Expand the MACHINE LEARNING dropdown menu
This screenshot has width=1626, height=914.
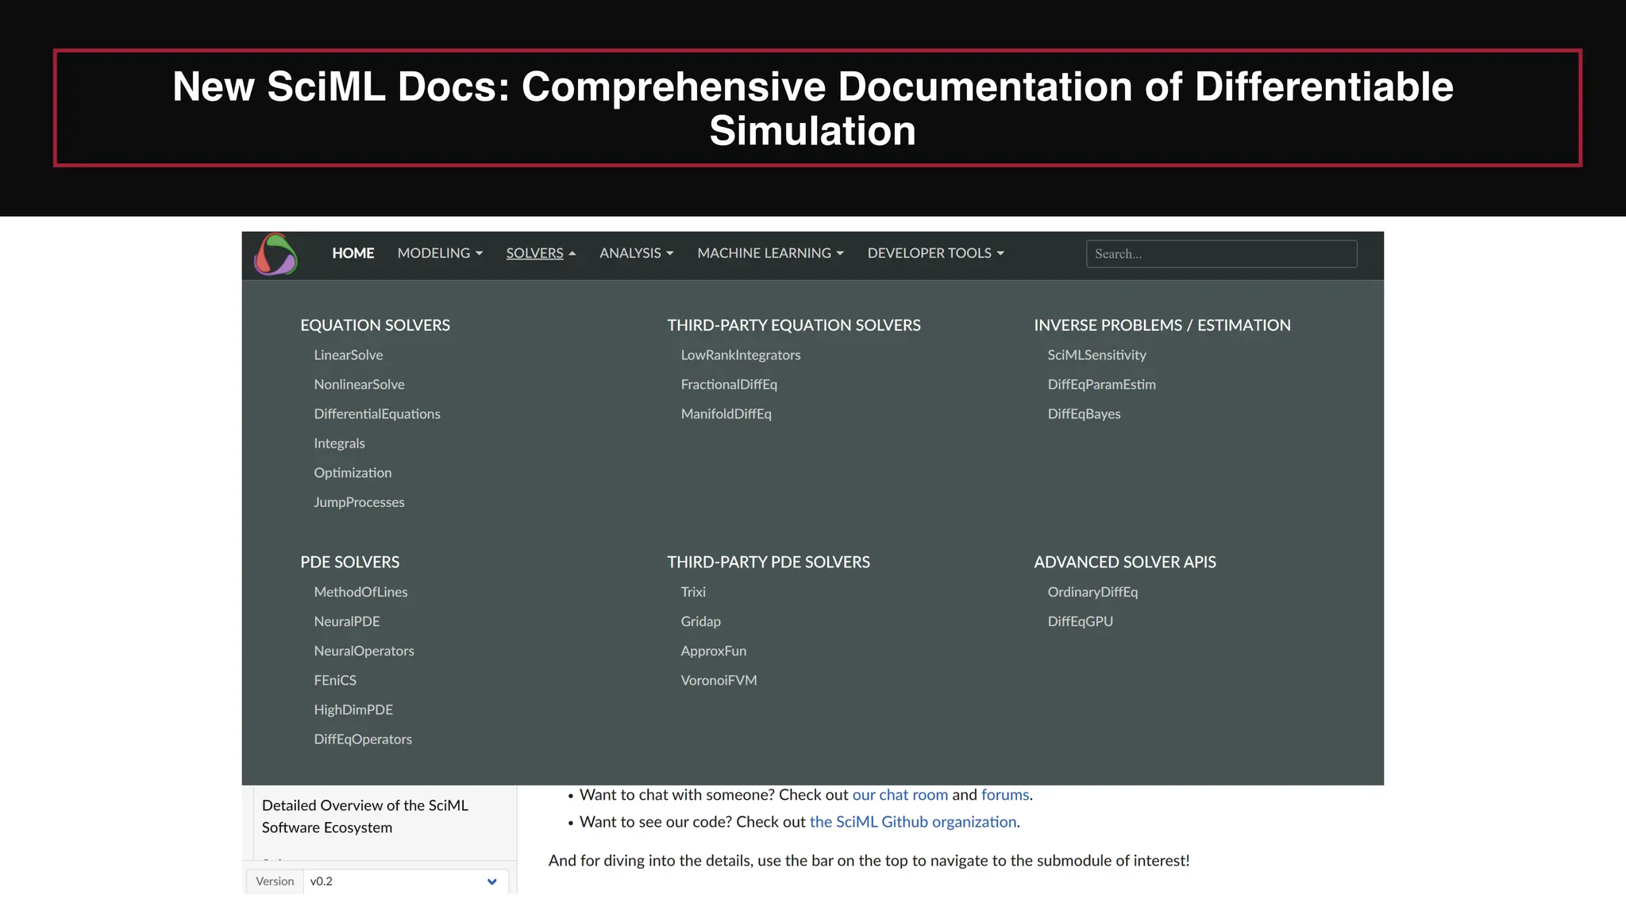770,253
